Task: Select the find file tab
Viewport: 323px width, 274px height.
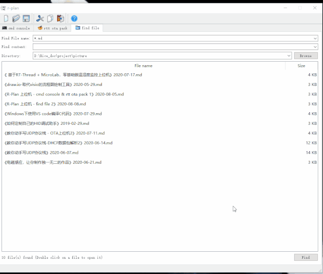Action: coord(87,28)
